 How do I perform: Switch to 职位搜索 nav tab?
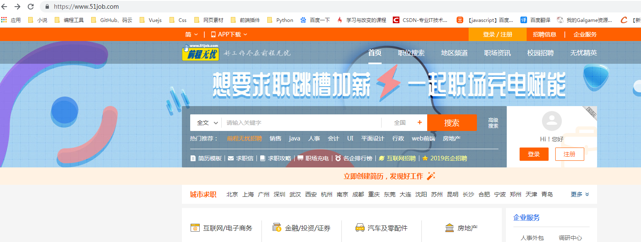411,53
